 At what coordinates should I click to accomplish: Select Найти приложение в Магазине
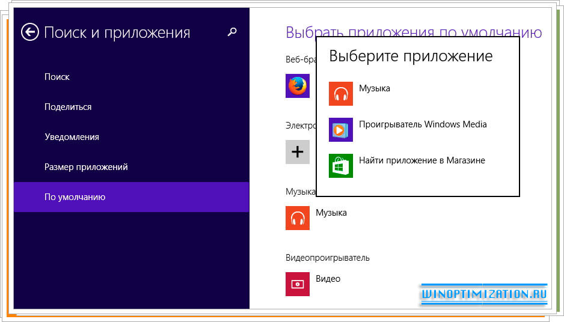(422, 160)
